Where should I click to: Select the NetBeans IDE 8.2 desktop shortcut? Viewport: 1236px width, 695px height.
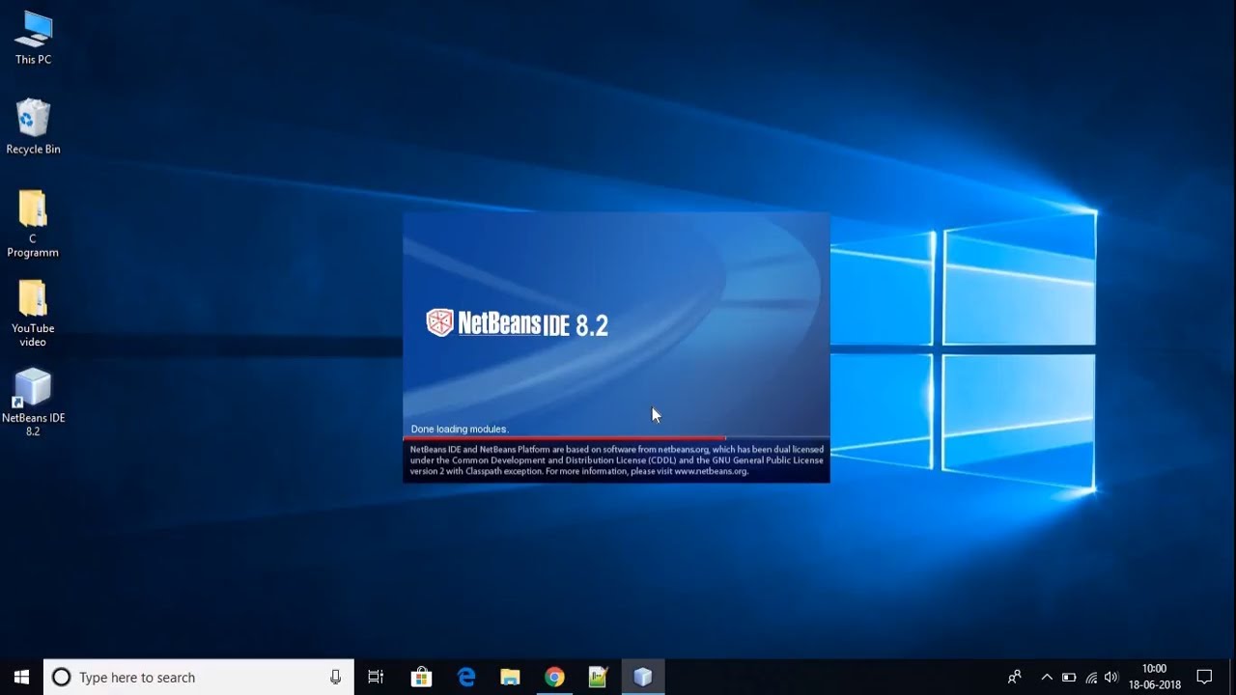(x=33, y=403)
